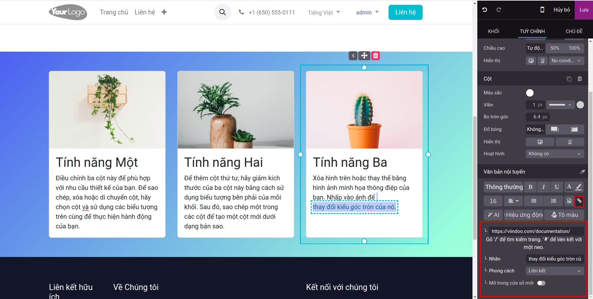Duplicate the column with the copy icon

pyautogui.click(x=569, y=79)
